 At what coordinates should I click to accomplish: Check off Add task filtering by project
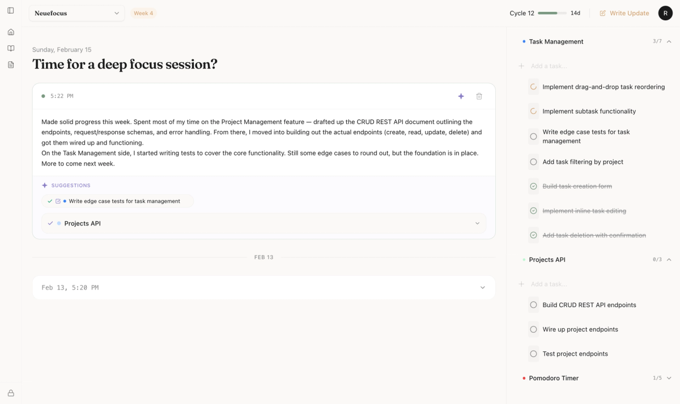[x=533, y=161]
